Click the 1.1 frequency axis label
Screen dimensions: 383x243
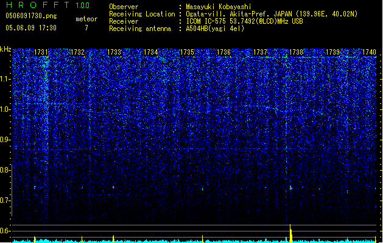point(5,79)
